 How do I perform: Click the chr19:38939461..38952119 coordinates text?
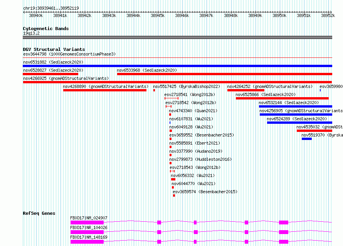coord(51,8)
